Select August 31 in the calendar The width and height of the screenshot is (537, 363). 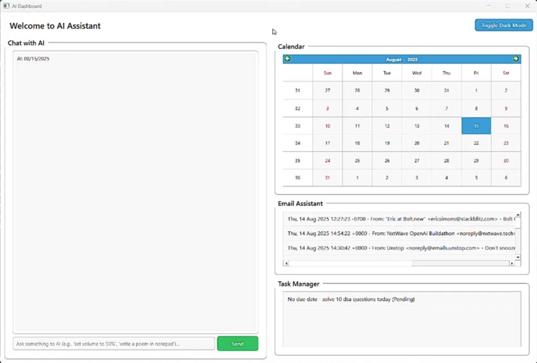(327, 177)
